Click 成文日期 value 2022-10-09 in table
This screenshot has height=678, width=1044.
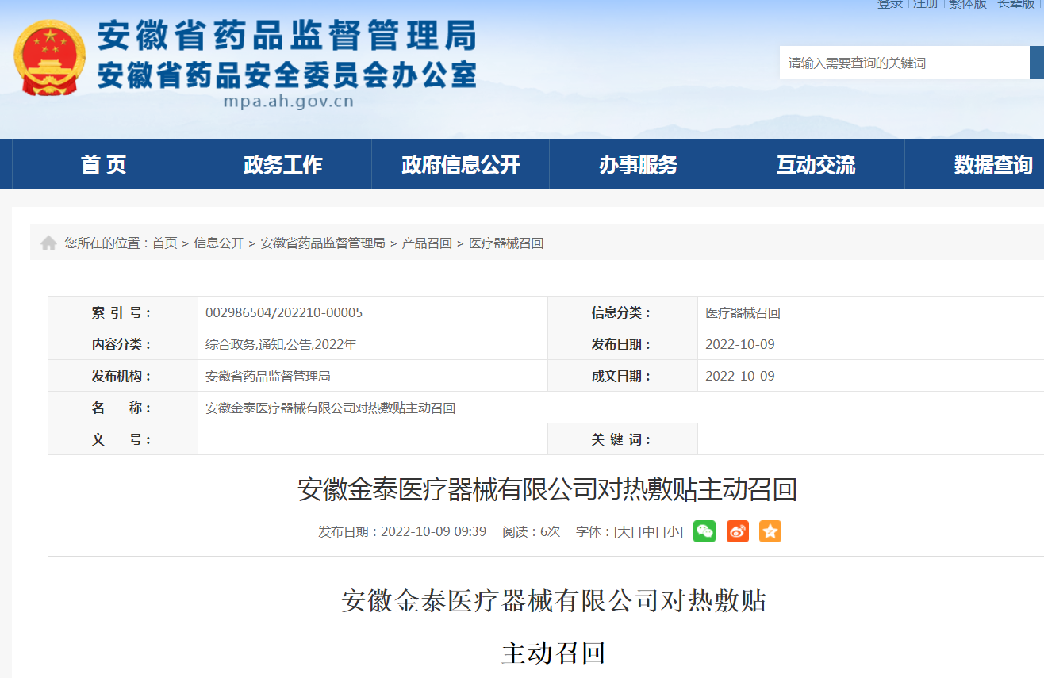[740, 376]
